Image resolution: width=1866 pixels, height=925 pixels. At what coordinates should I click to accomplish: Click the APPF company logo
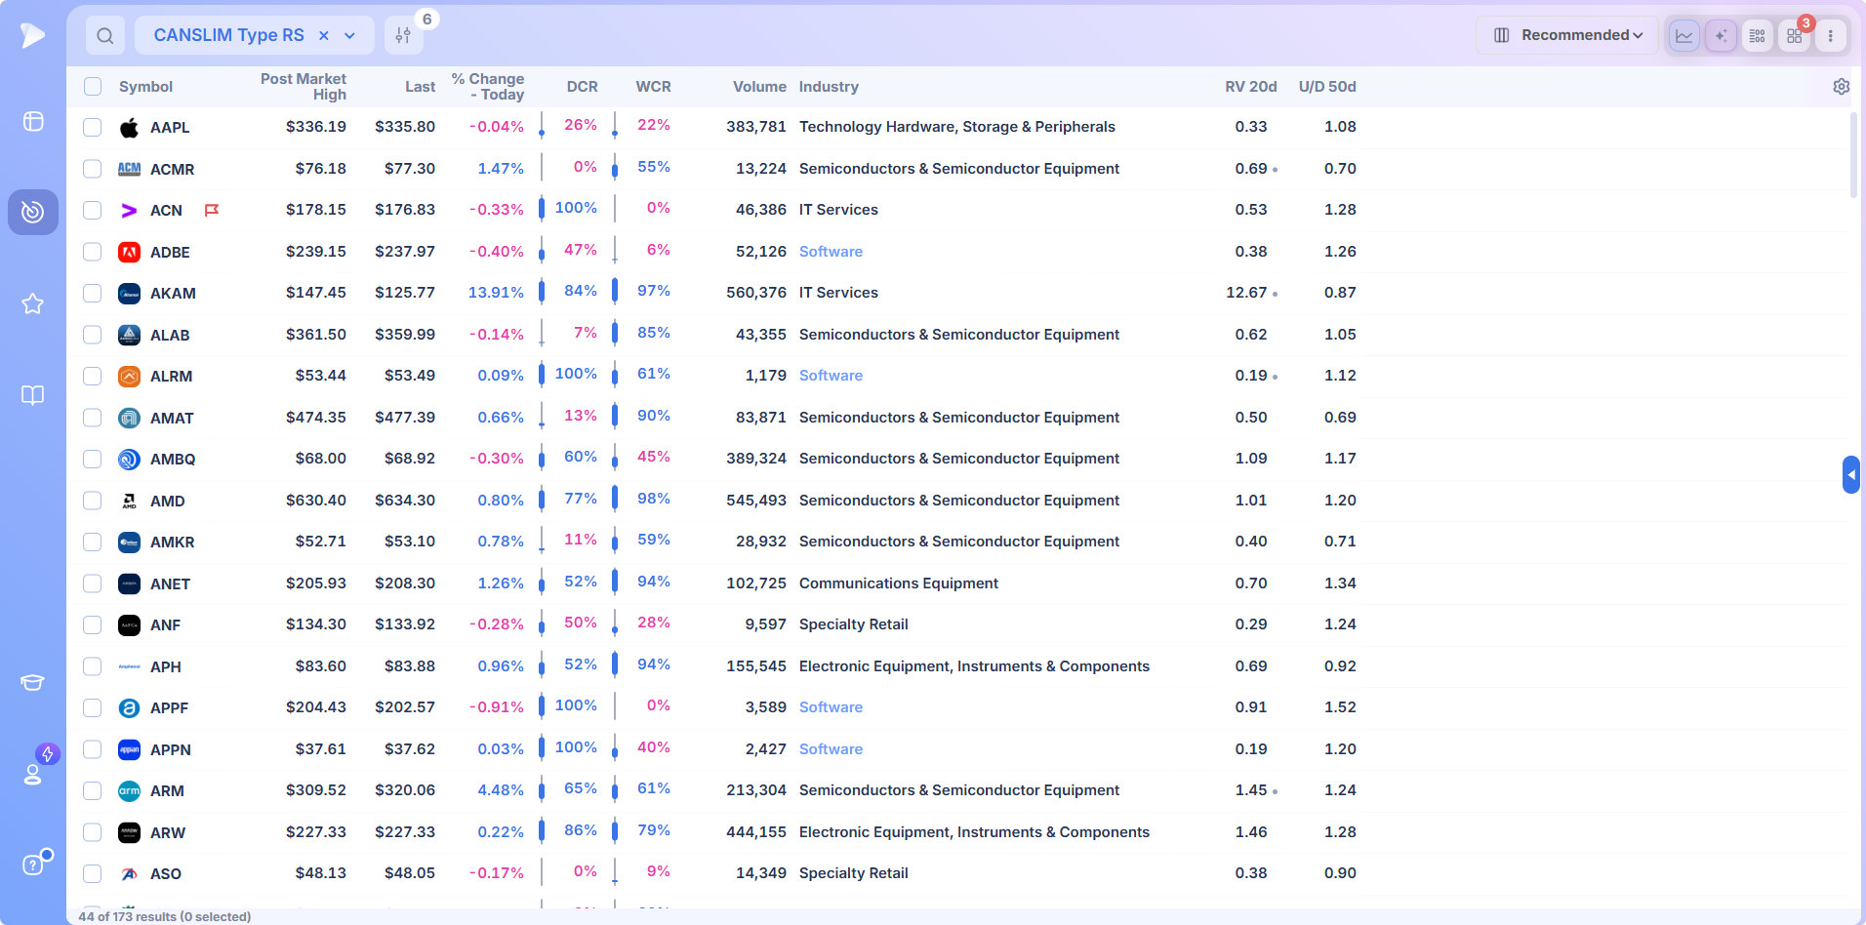[x=129, y=708]
